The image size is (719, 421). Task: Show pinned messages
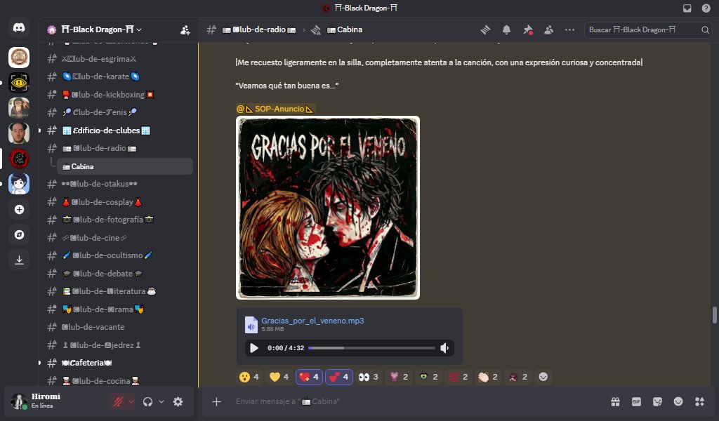(x=528, y=29)
